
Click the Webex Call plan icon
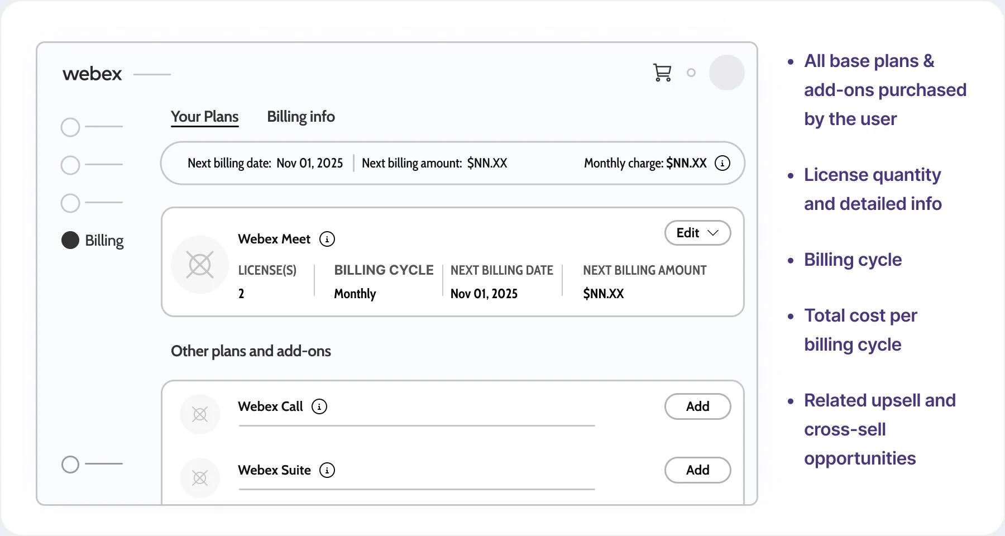(x=200, y=414)
